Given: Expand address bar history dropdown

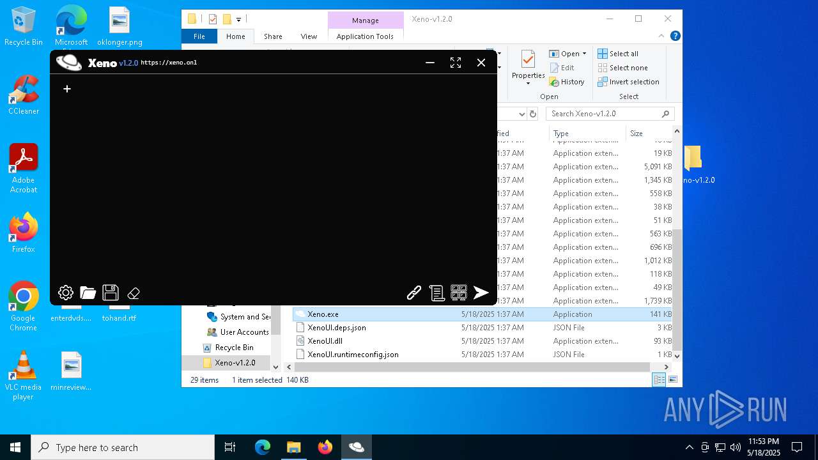Looking at the screenshot, I should pyautogui.click(x=521, y=114).
